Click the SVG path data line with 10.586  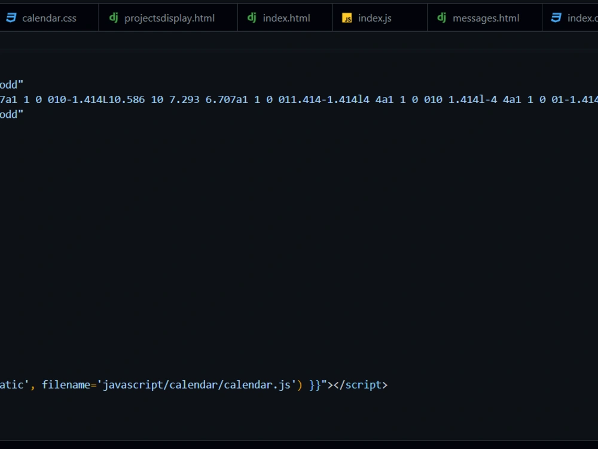point(299,99)
